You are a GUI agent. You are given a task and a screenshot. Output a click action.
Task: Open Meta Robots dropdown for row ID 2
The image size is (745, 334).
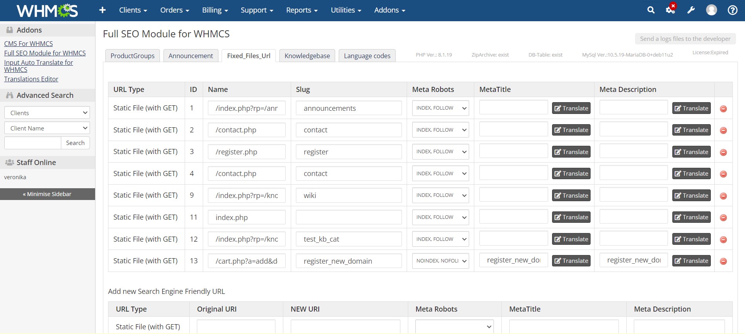(440, 130)
